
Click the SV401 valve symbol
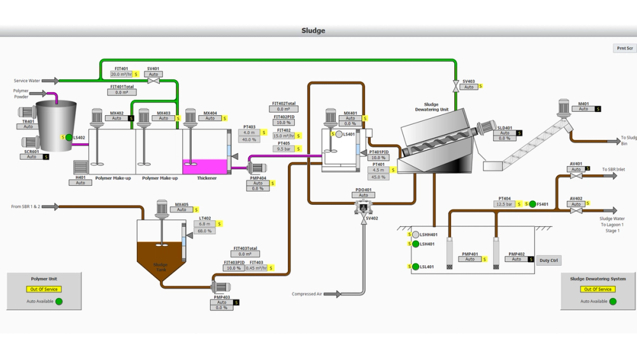pyautogui.click(x=153, y=81)
